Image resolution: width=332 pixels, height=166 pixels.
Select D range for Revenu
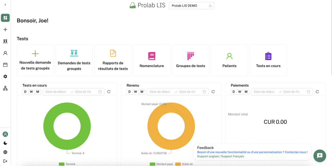(129, 92)
